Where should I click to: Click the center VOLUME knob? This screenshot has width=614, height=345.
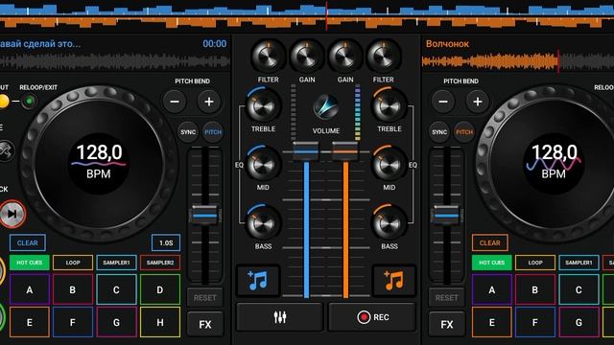[x=326, y=107]
